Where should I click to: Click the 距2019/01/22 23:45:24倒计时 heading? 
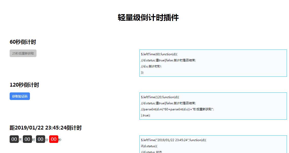45,128
